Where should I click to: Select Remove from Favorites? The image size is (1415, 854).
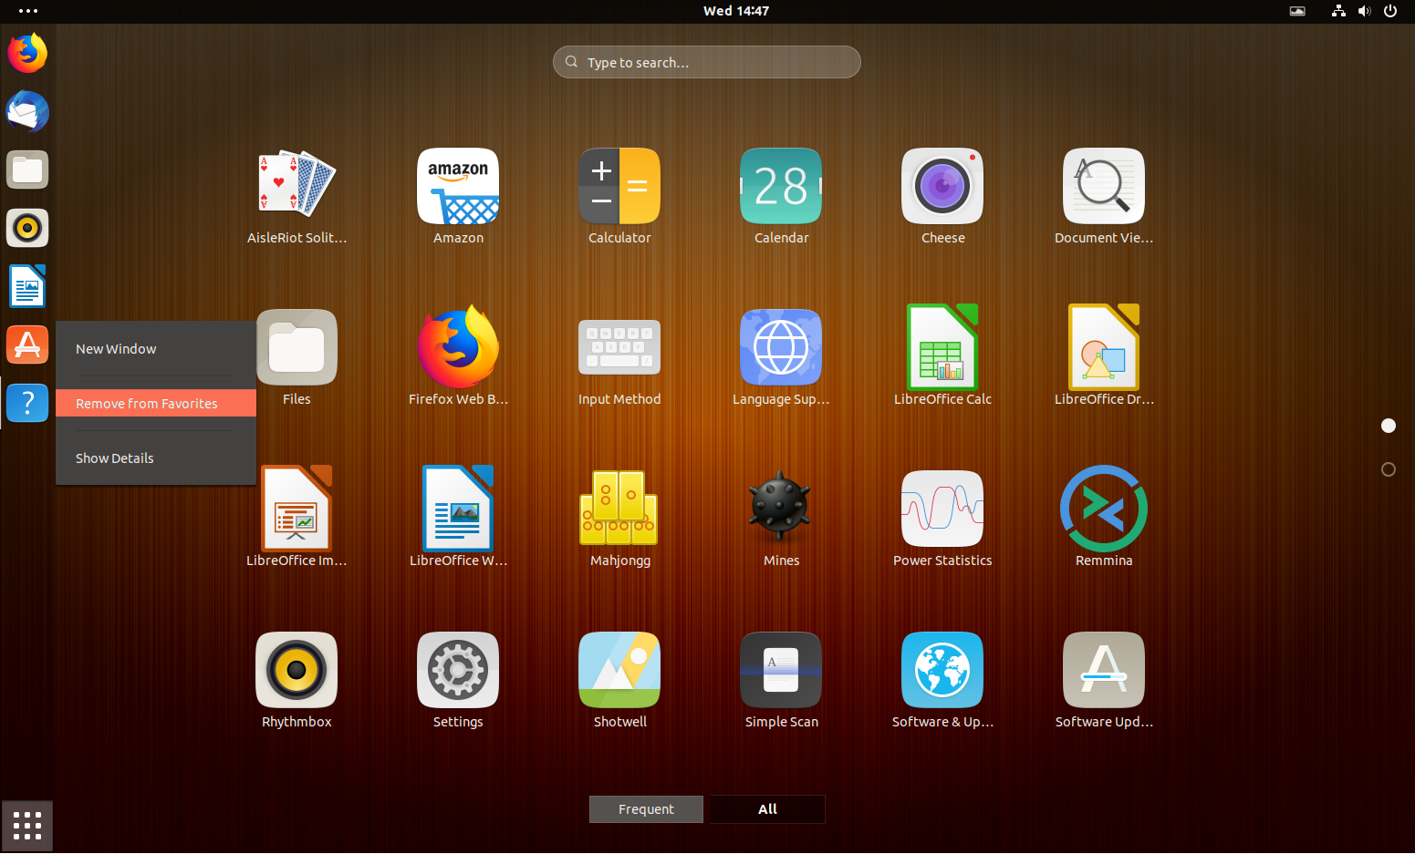(146, 403)
